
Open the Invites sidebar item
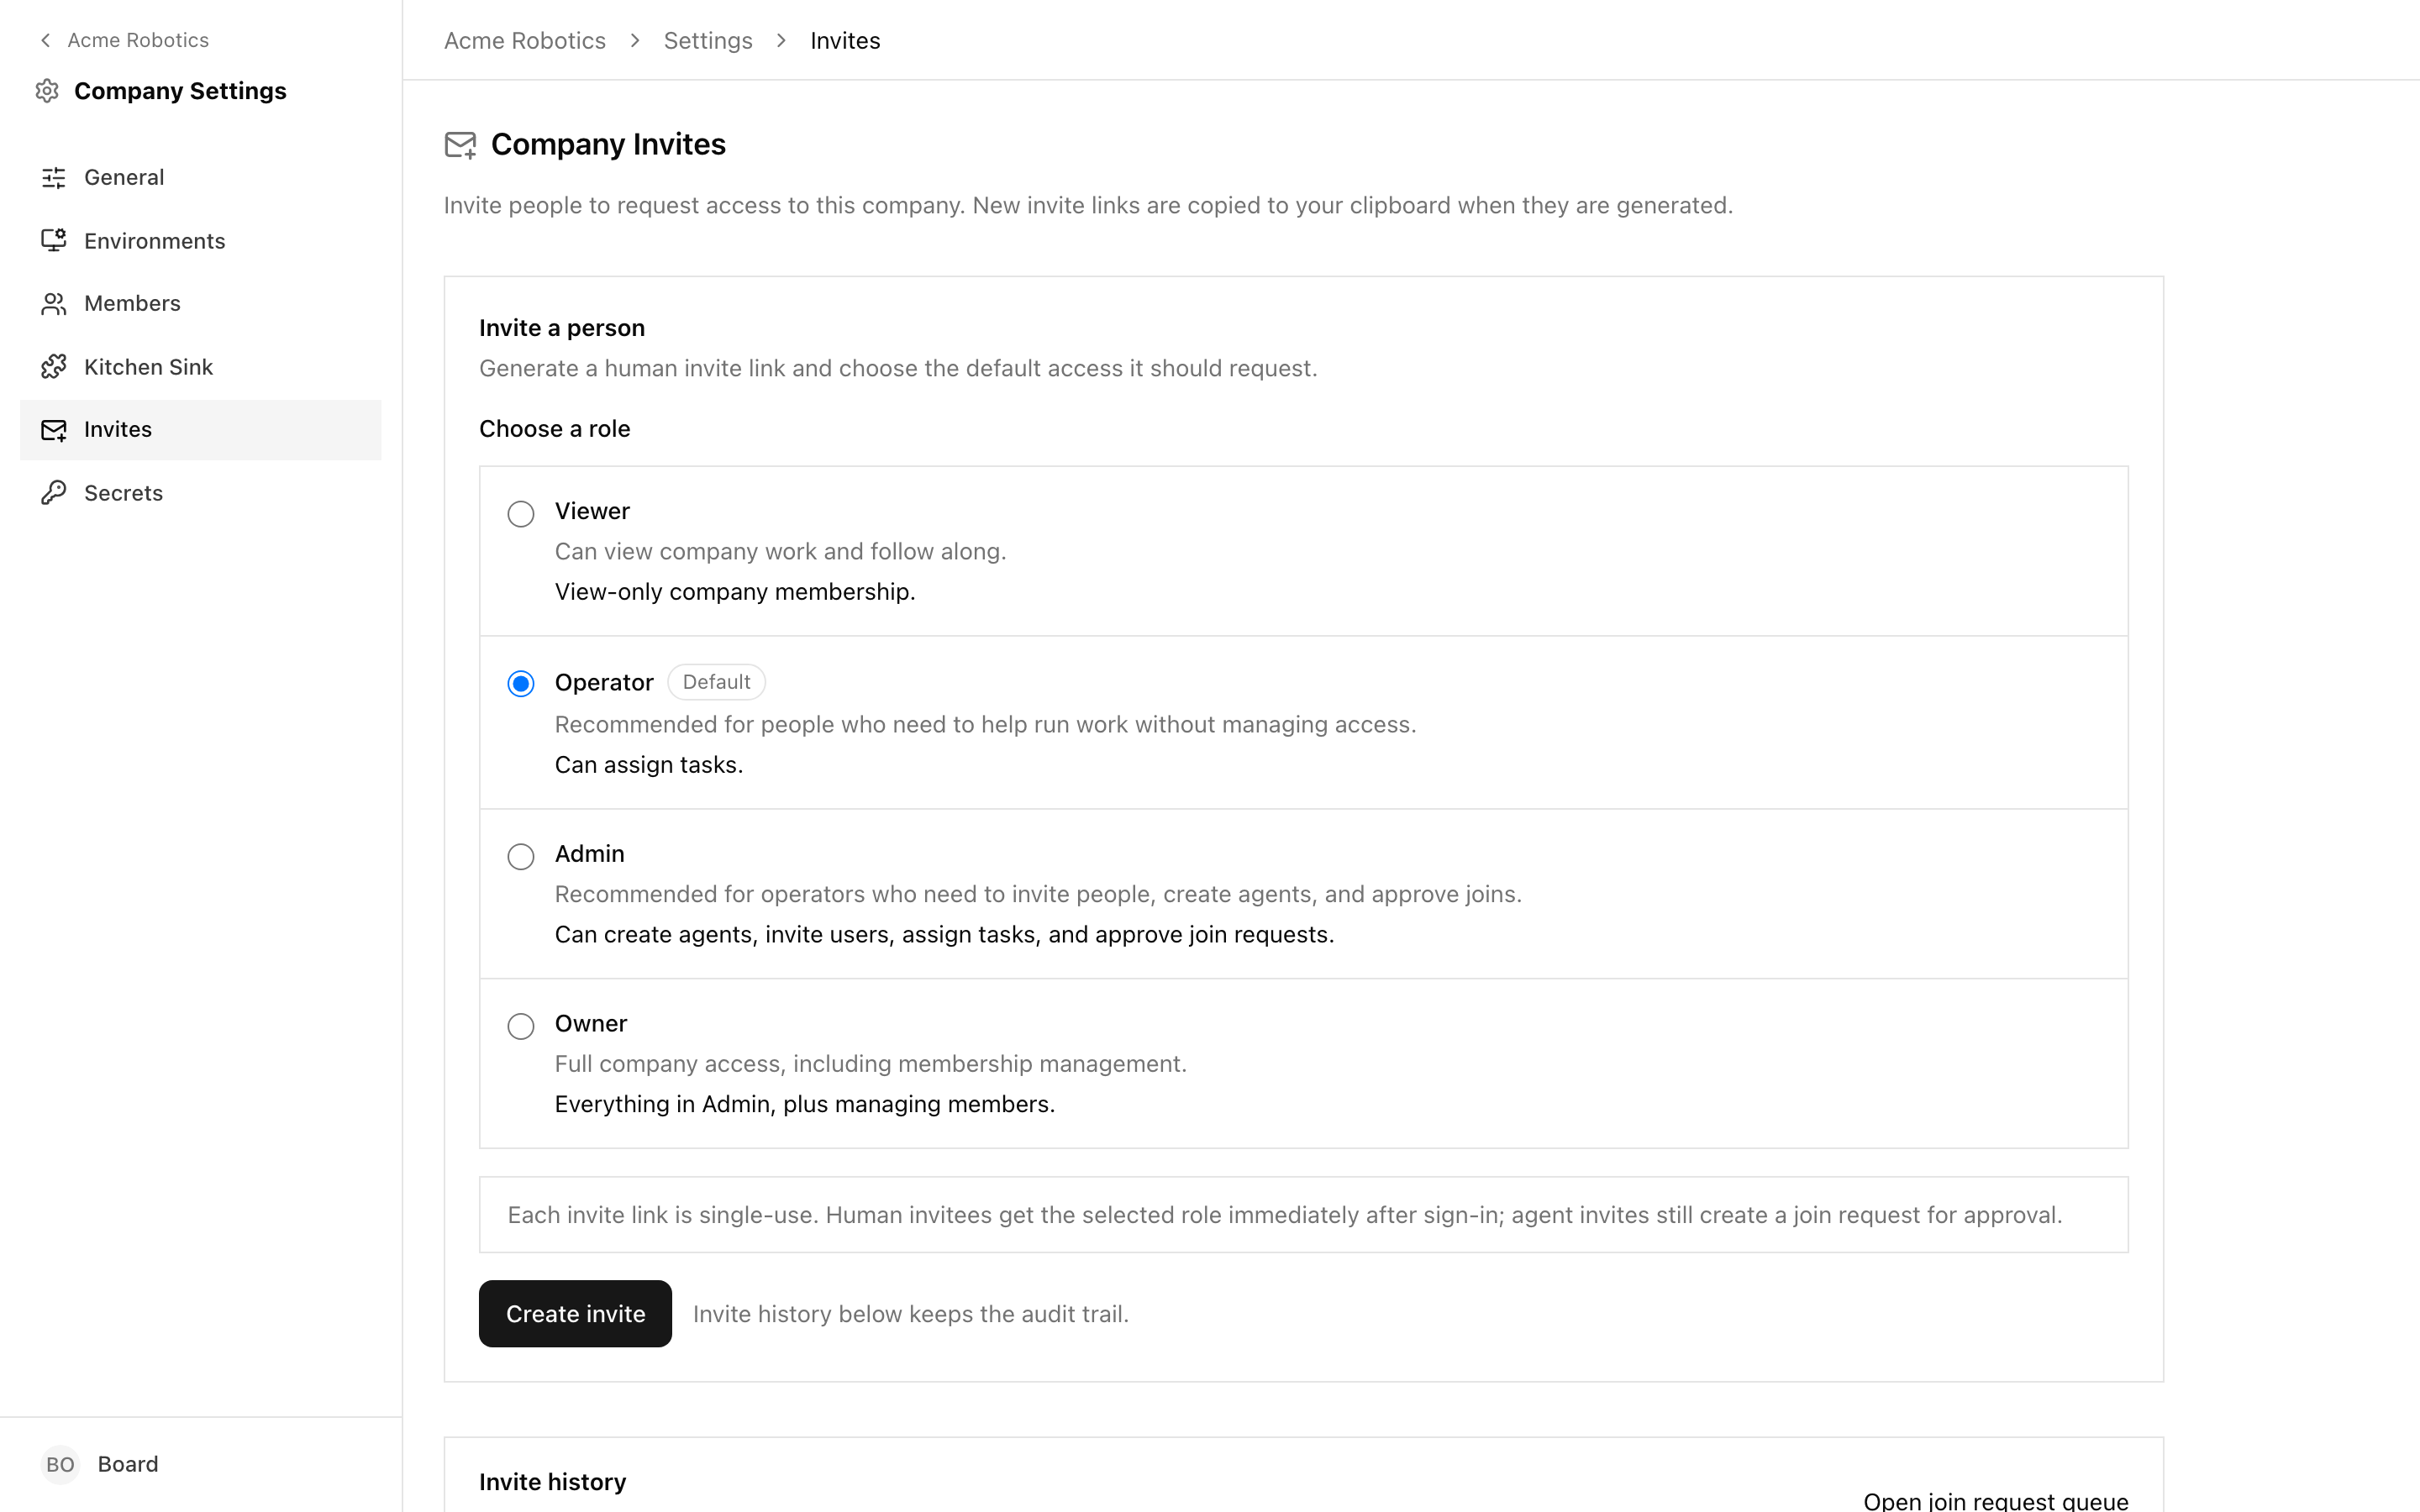point(200,430)
